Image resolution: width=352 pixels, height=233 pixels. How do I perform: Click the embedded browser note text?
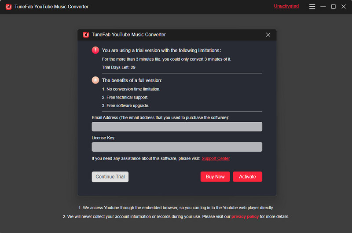(x=176, y=208)
